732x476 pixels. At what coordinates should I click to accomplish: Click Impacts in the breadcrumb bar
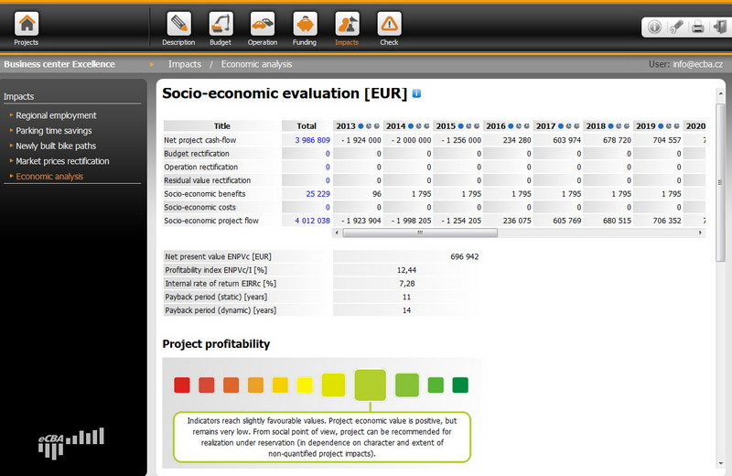[185, 64]
